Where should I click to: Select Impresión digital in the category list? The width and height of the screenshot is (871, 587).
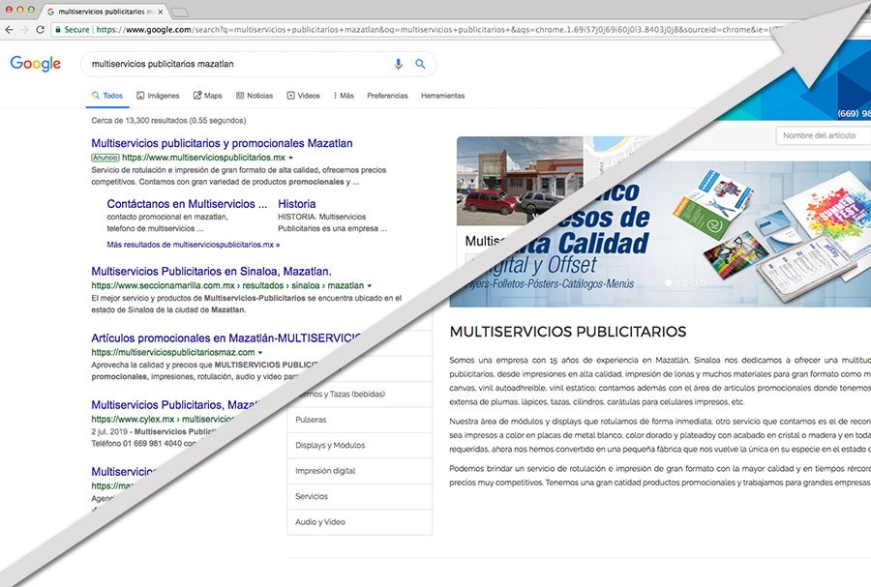pyautogui.click(x=325, y=471)
